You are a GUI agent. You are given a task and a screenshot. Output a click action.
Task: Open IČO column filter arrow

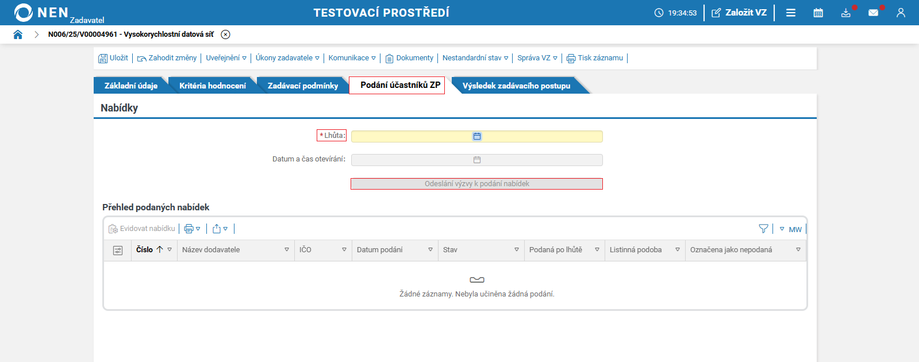344,249
